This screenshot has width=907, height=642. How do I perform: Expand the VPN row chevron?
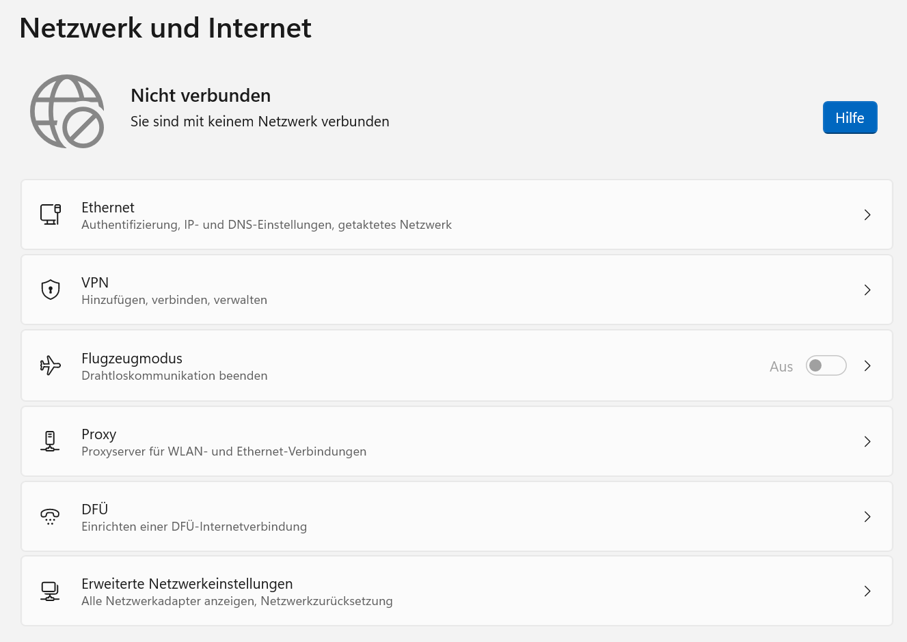tap(867, 290)
